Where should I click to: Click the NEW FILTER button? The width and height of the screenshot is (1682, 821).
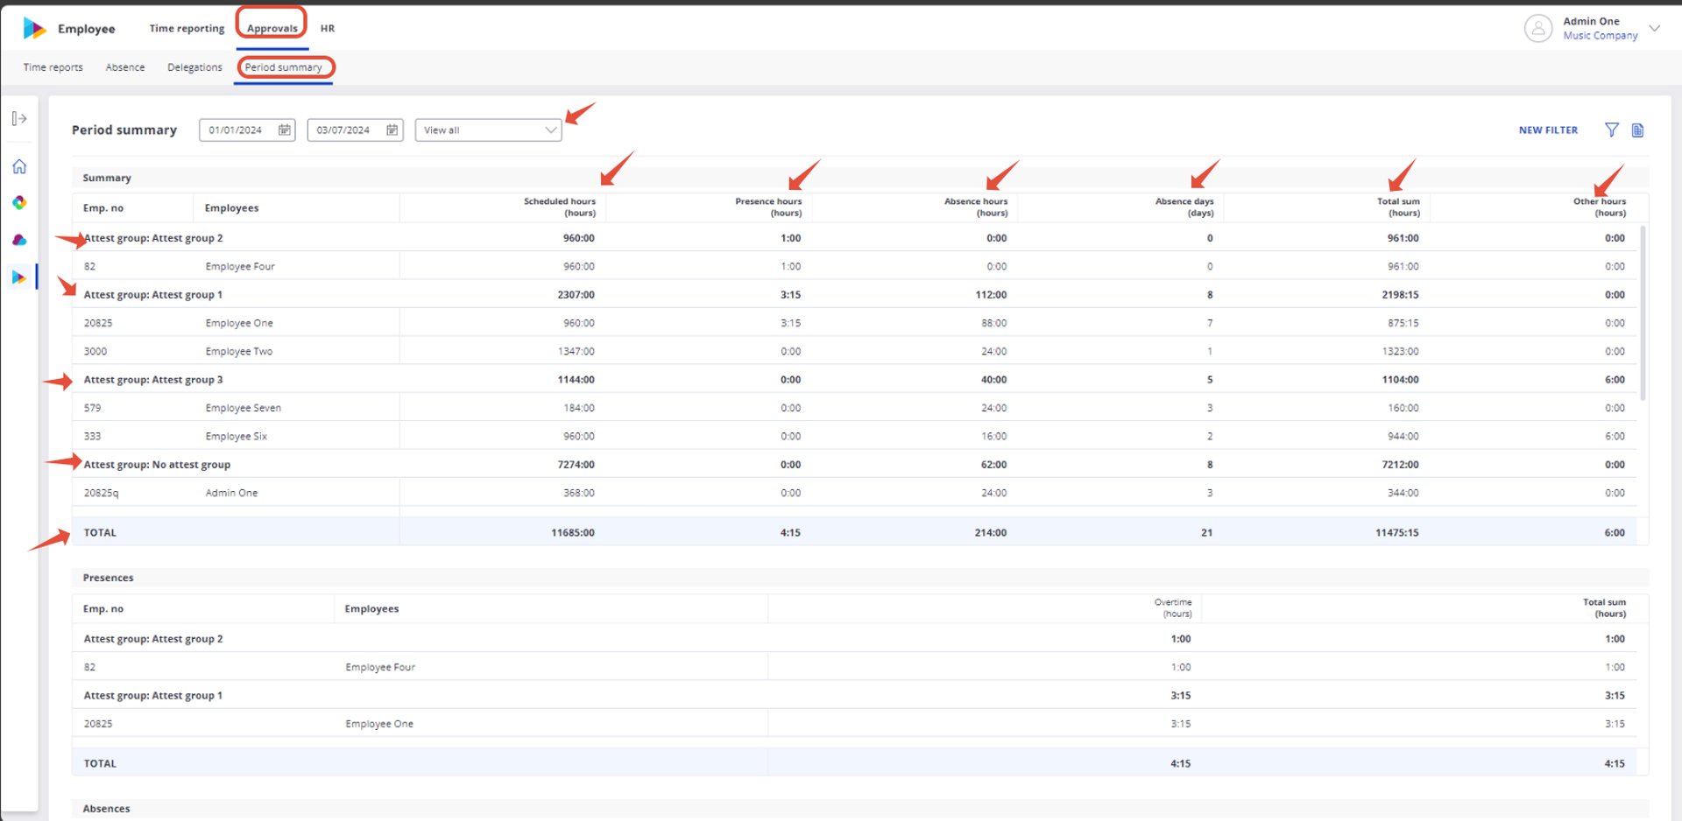click(x=1548, y=130)
